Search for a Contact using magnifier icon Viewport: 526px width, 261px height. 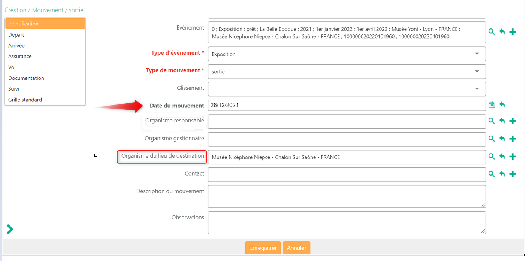492,174
